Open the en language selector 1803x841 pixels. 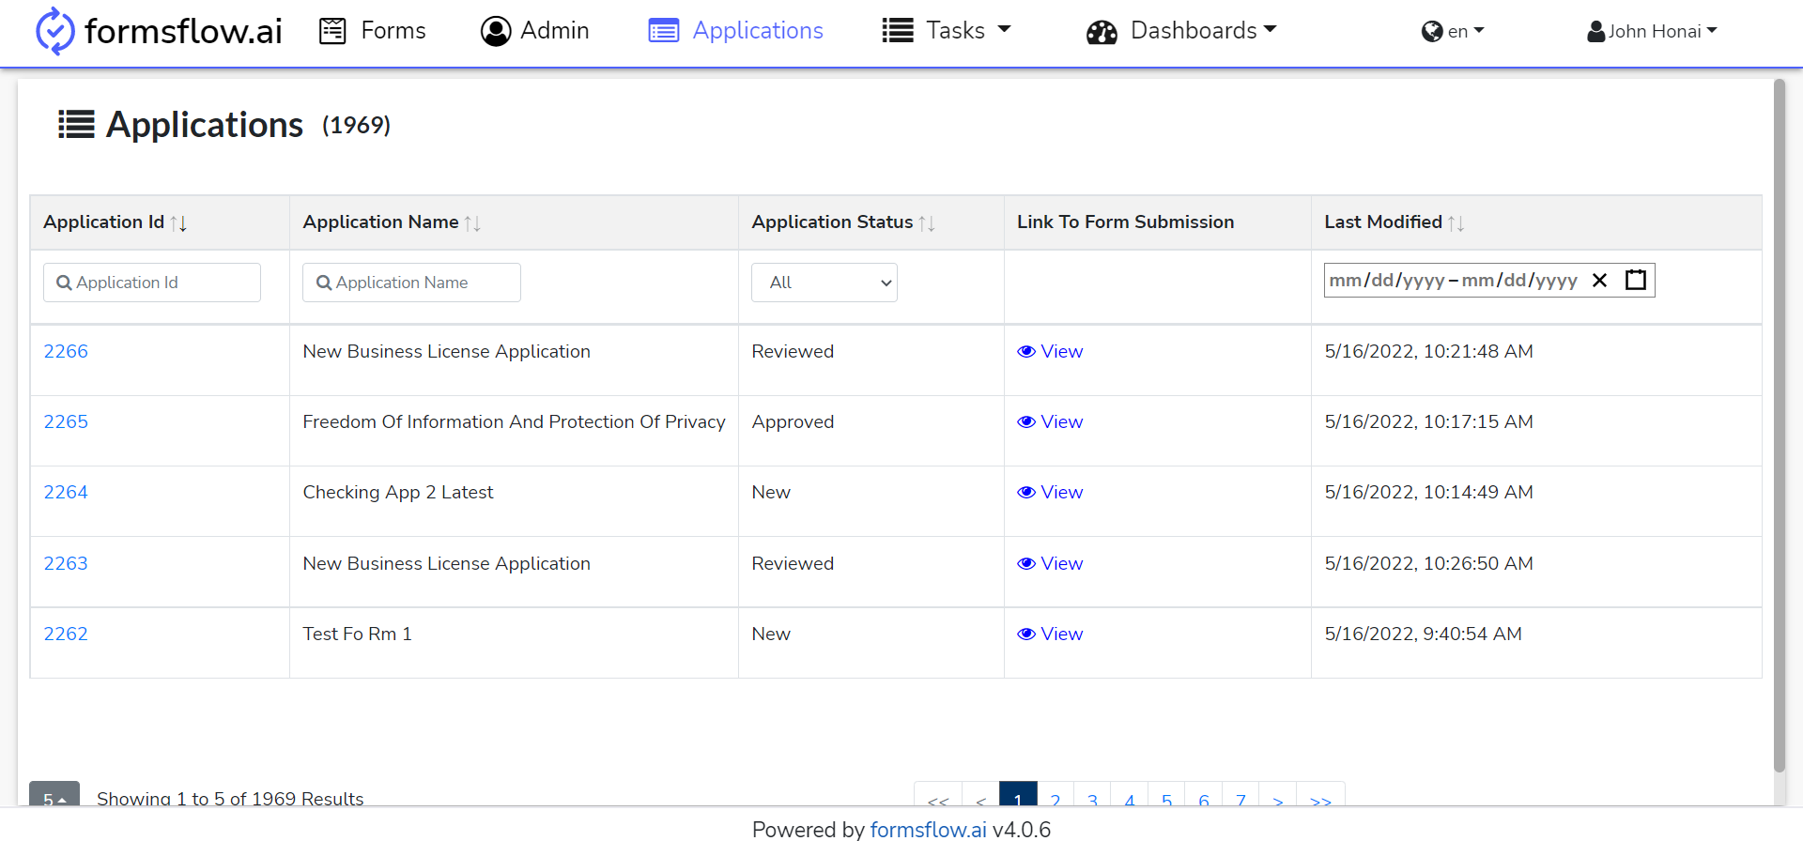pos(1453,31)
